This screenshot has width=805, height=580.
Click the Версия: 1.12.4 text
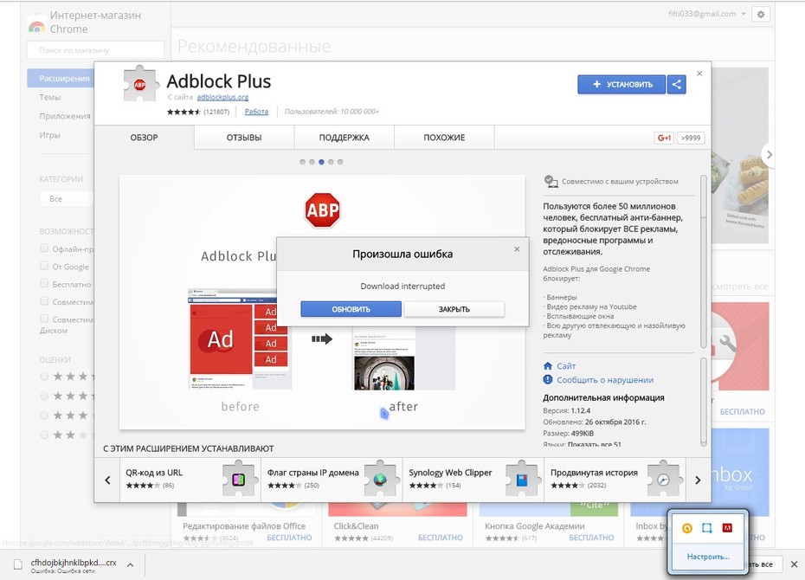tap(567, 410)
